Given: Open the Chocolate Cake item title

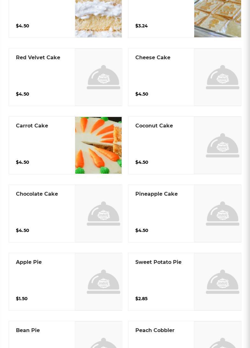Looking at the screenshot, I should (37, 194).
